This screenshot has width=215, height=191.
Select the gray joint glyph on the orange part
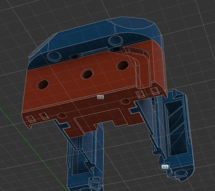[101, 97]
